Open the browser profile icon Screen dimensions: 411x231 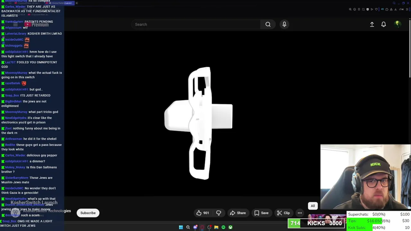click(391, 9)
